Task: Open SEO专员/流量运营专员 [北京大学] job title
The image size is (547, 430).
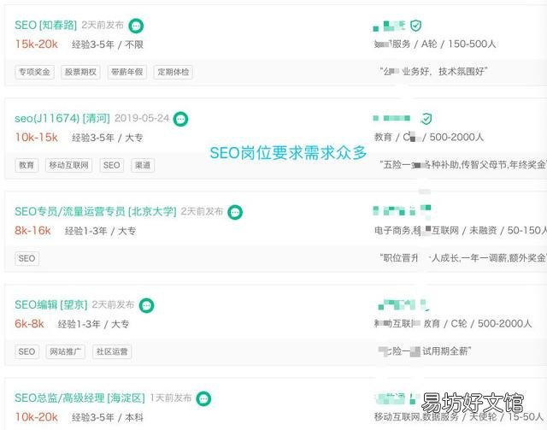Action: 95,211
